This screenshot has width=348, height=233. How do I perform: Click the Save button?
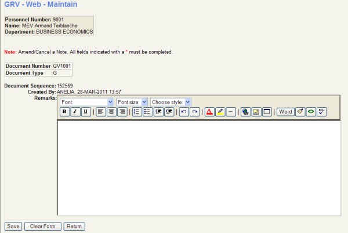(x=13, y=227)
